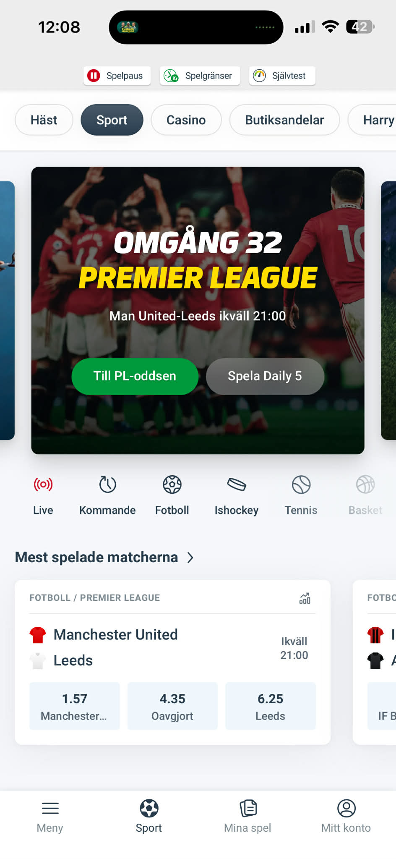Select the Basket basketball icon

365,485
